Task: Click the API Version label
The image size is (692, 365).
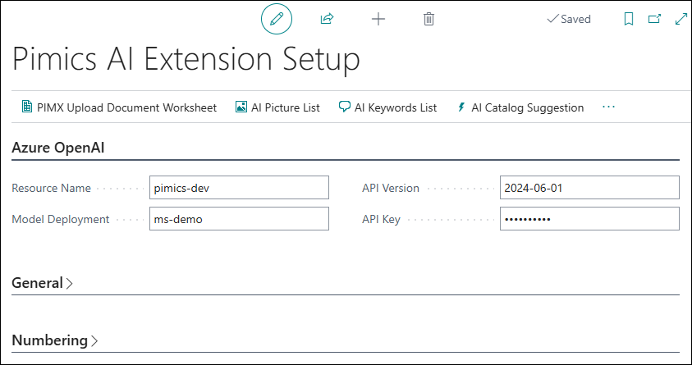Action: [x=391, y=188]
